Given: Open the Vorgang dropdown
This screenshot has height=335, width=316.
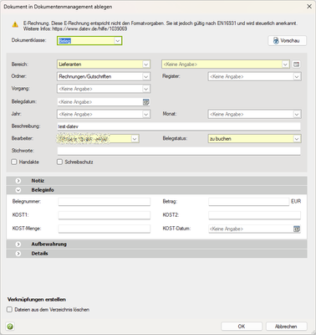Looking at the screenshot, I should (146, 89).
